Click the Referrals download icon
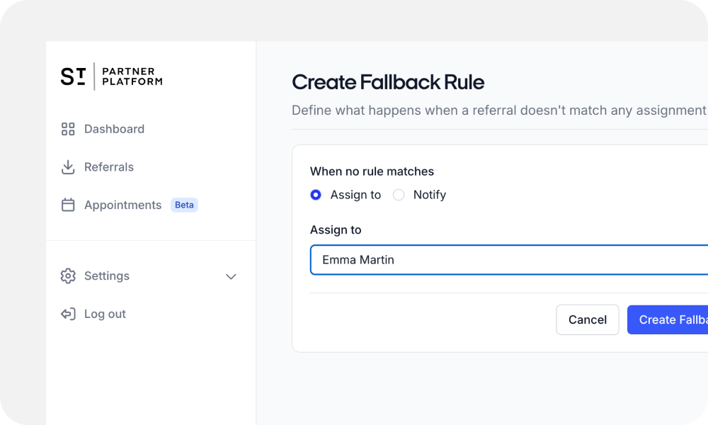 [x=68, y=167]
